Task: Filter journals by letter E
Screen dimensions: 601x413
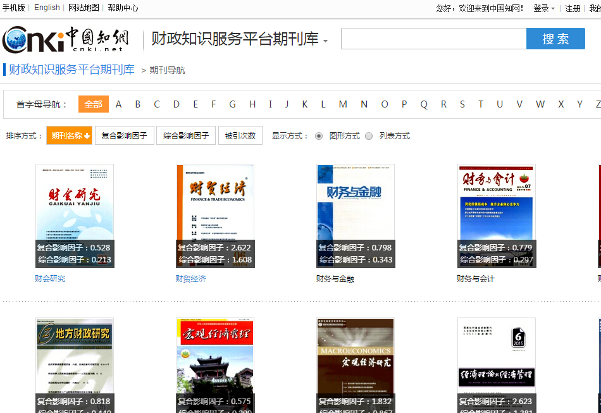Action: [195, 104]
